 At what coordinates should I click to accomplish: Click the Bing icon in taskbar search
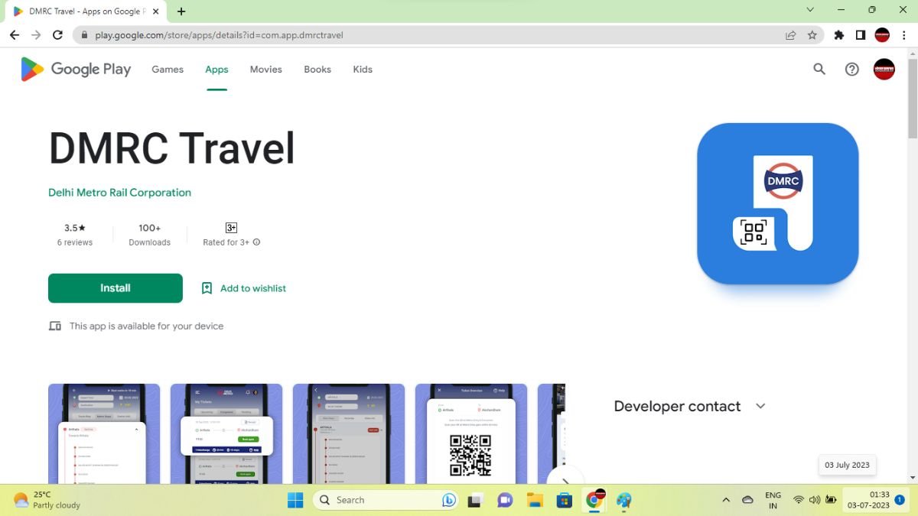(x=449, y=500)
